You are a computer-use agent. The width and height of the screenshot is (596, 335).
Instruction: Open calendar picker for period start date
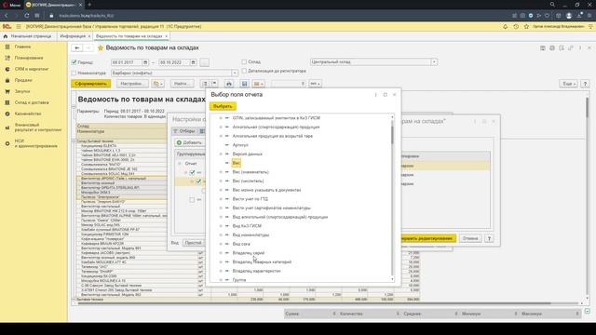click(145, 62)
